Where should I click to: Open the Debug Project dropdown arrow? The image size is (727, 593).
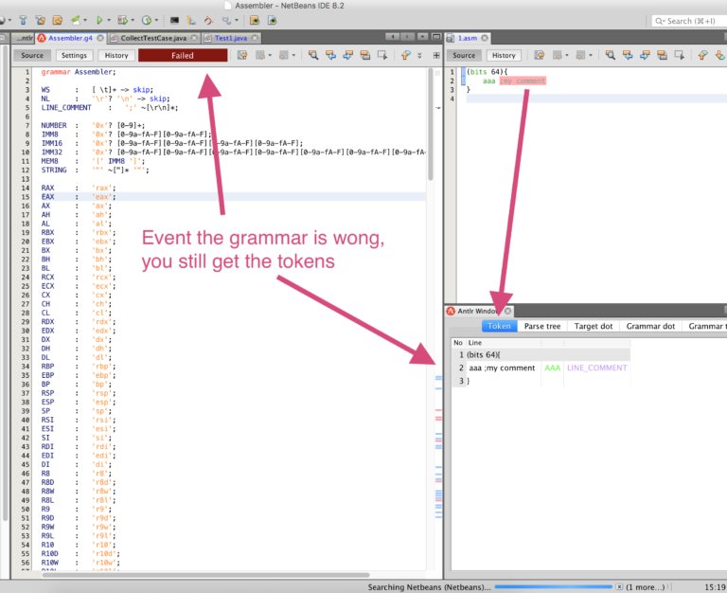point(133,21)
